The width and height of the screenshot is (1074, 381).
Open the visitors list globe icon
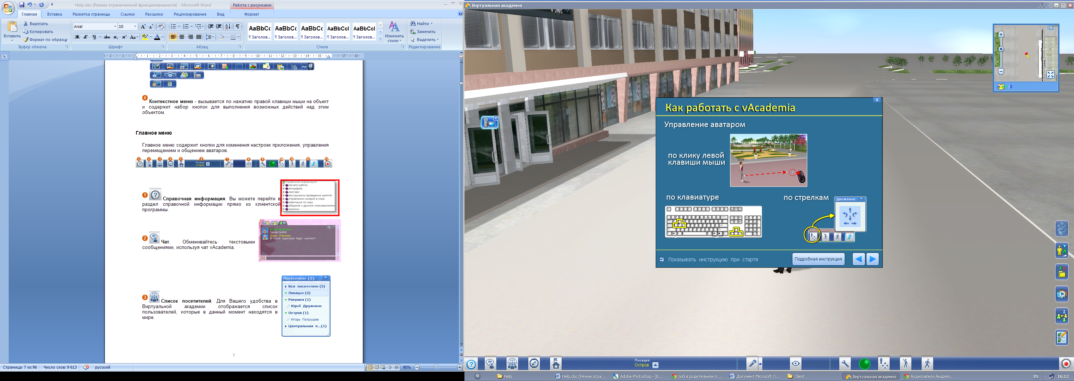[x=512, y=364]
